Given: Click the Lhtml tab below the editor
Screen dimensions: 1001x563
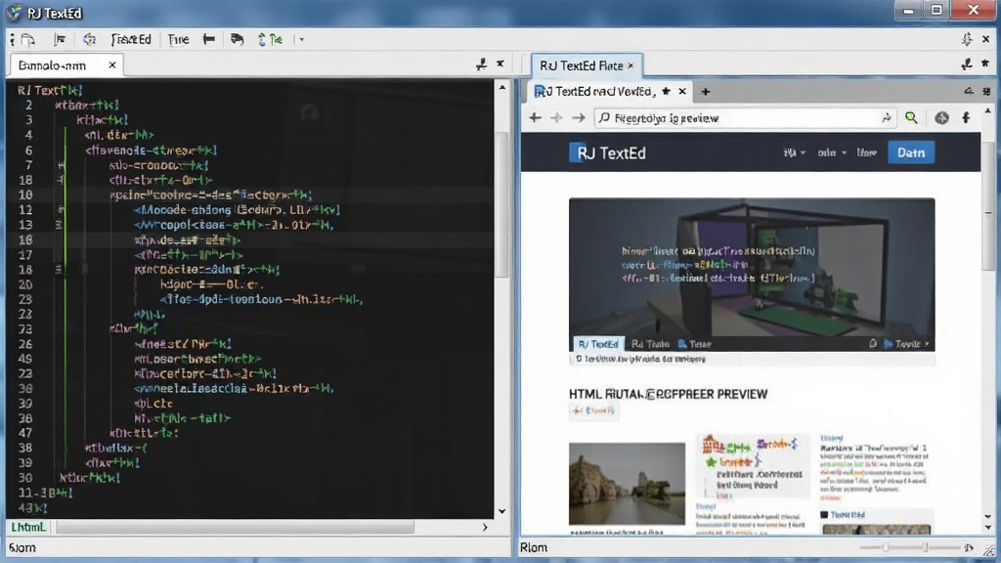Looking at the screenshot, I should click(28, 527).
